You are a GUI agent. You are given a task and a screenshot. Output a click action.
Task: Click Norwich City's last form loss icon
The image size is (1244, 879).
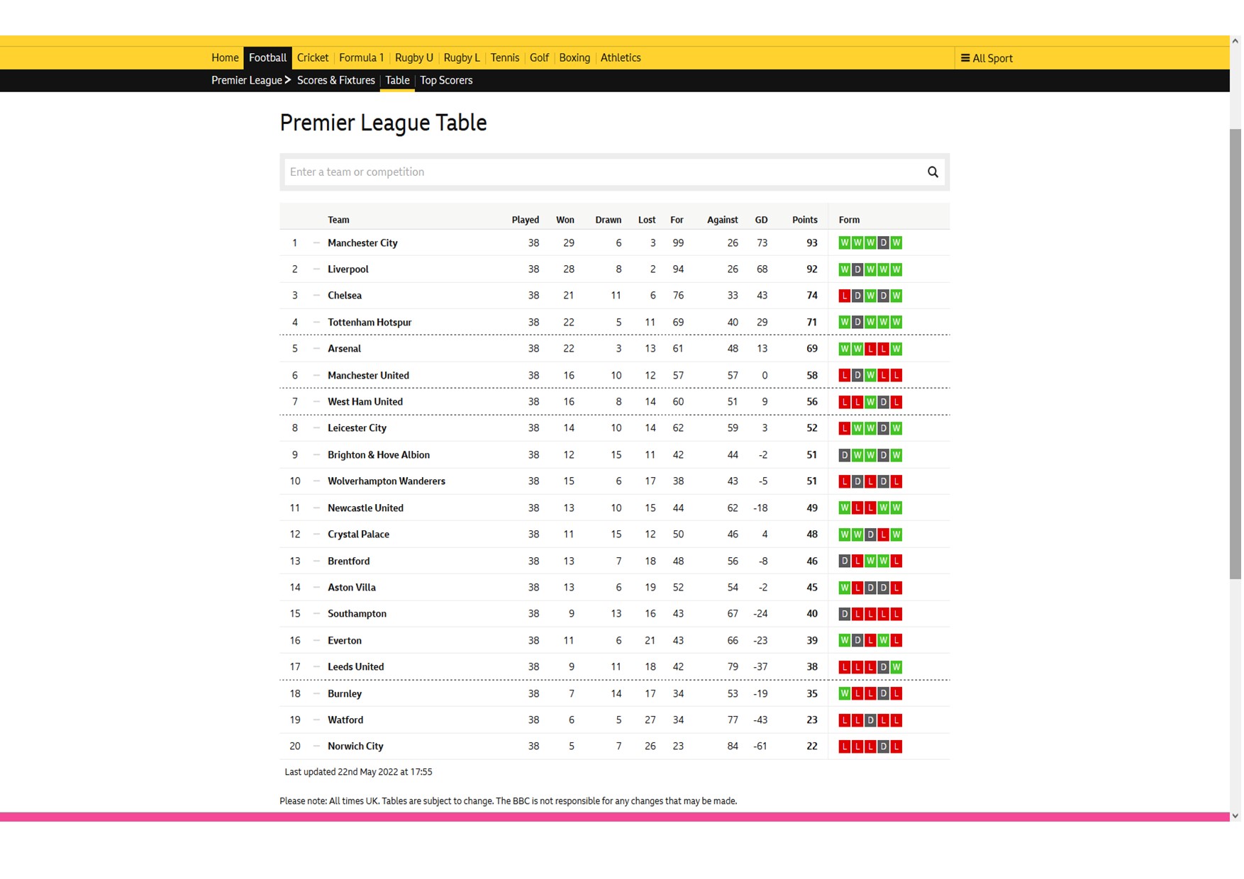[x=896, y=746]
